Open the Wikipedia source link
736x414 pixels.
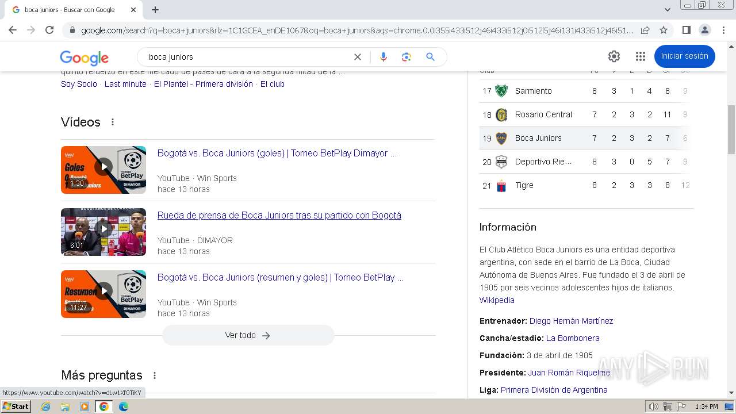(x=497, y=300)
